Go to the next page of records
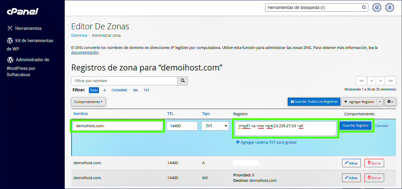The width and height of the screenshot is (402, 189). pos(380,81)
